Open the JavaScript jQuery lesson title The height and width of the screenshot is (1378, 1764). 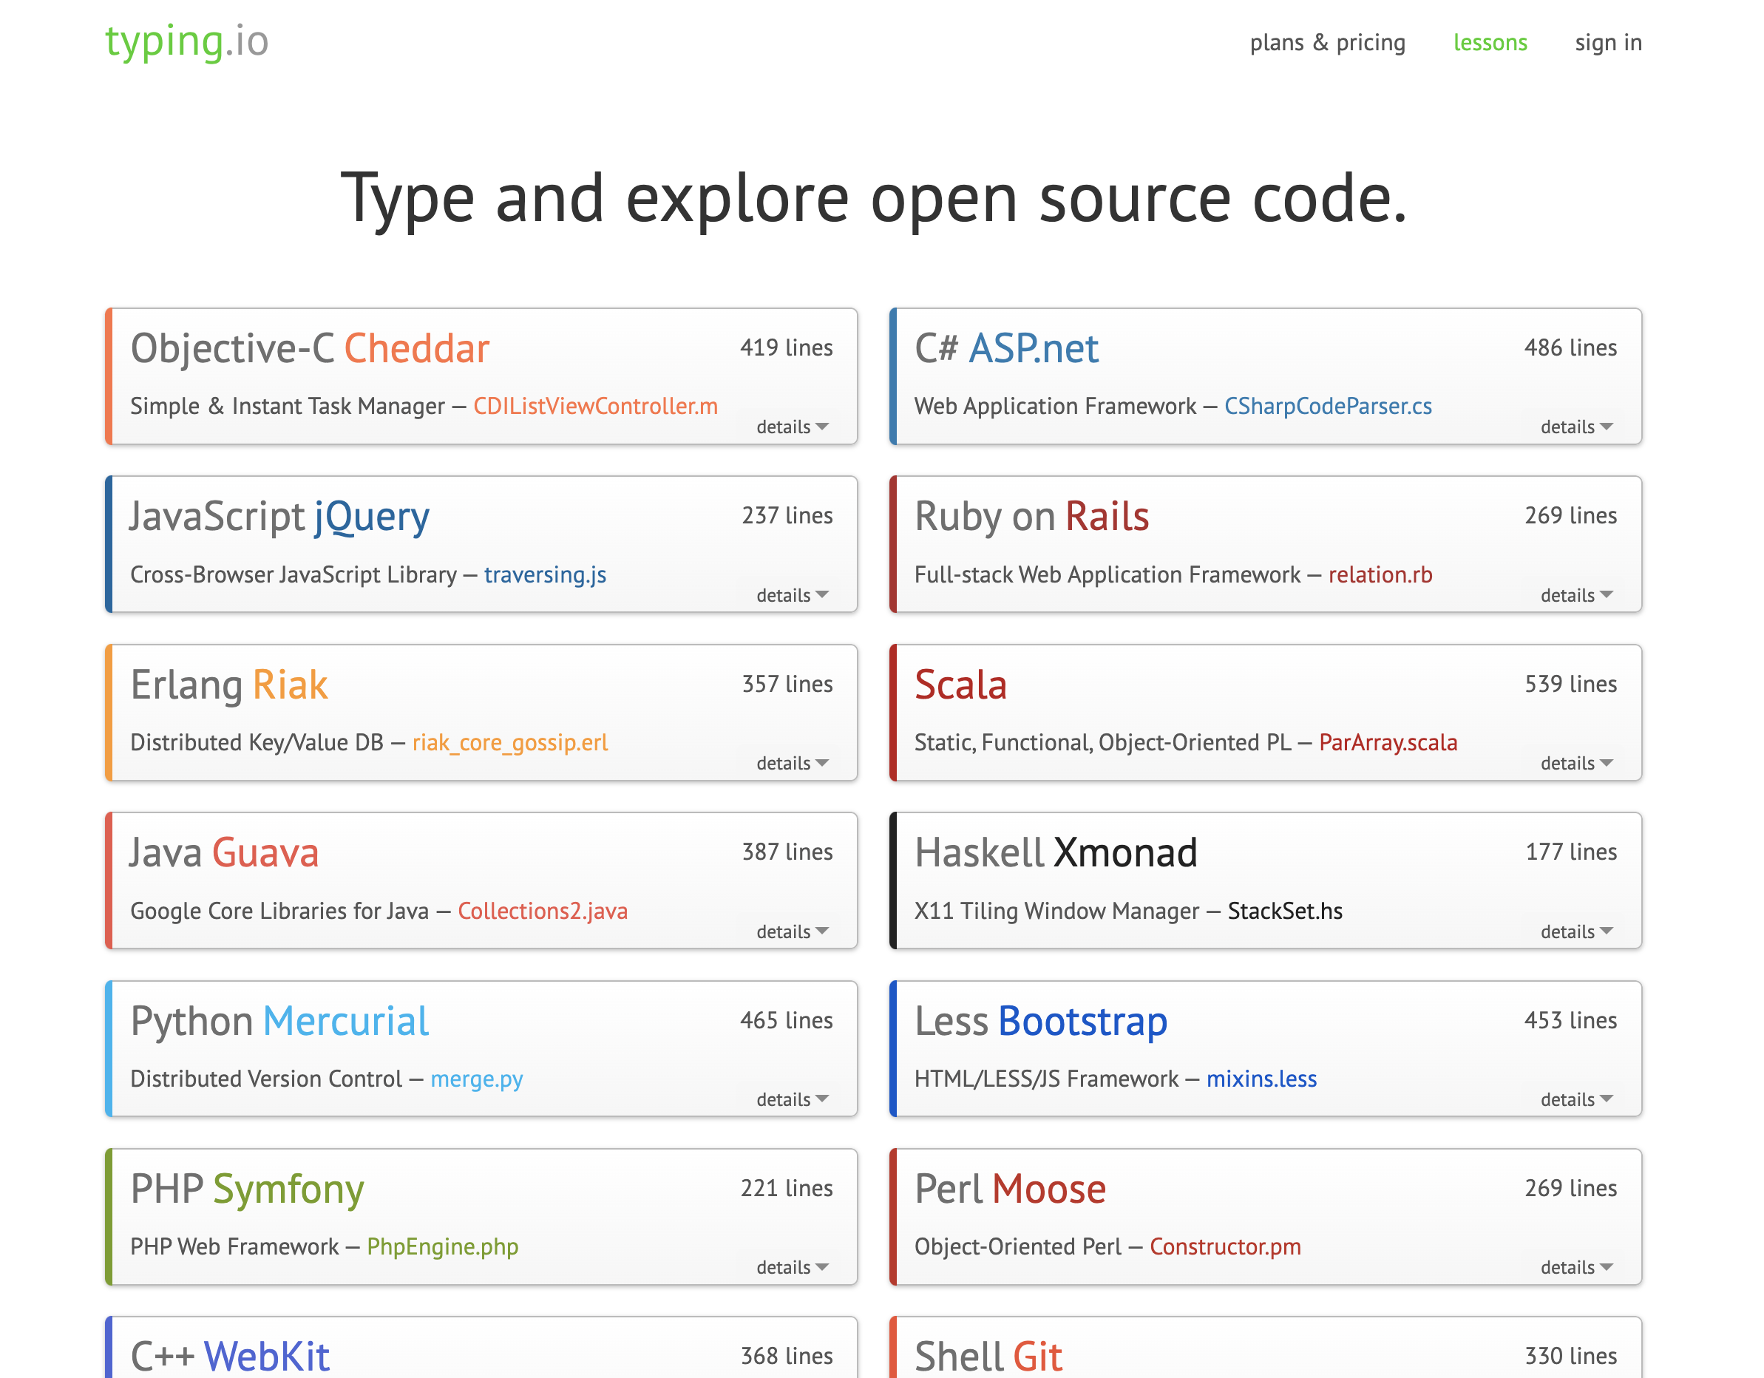(x=279, y=517)
